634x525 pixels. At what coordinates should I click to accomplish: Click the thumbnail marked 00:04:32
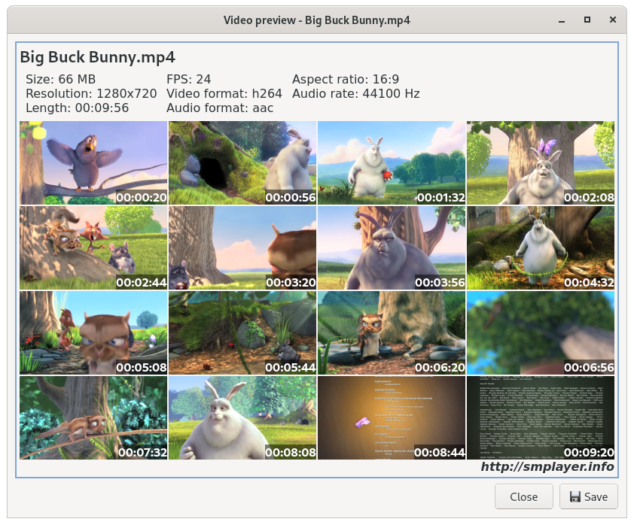click(x=541, y=248)
